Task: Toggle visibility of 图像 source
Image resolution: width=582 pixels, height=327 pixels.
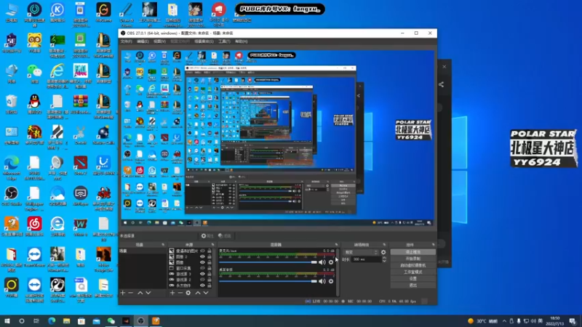Action: pos(202,262)
